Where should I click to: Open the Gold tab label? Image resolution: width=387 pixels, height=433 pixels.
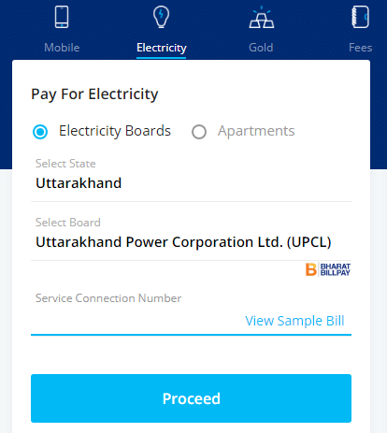tap(261, 48)
